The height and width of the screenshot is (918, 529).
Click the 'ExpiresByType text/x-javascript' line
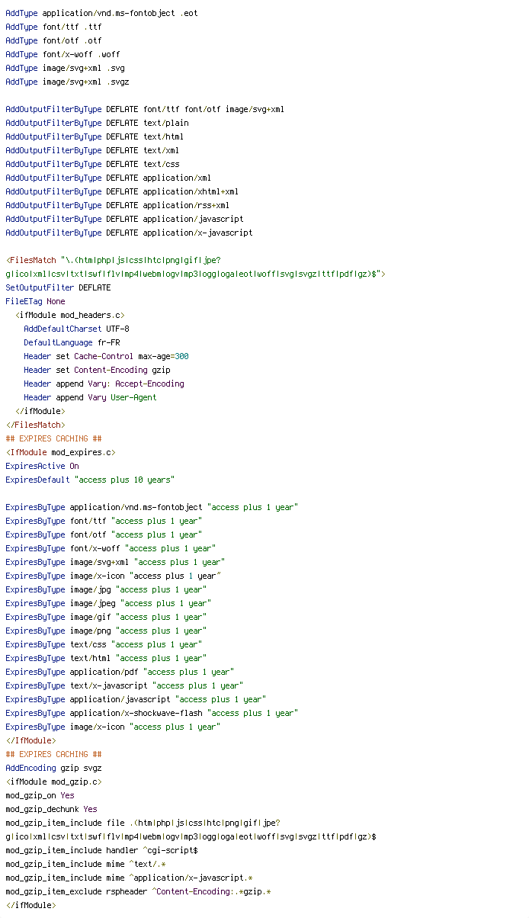124,685
